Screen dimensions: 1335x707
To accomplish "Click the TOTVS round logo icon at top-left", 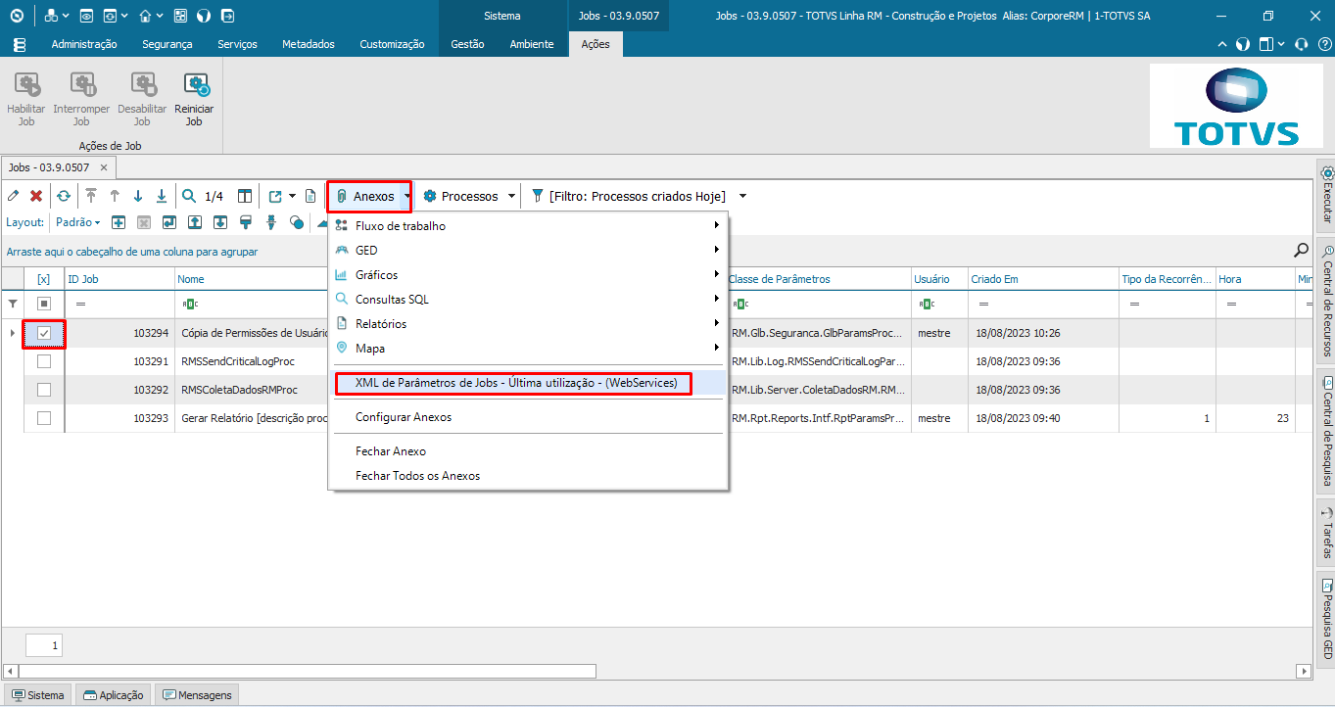I will point(18,16).
